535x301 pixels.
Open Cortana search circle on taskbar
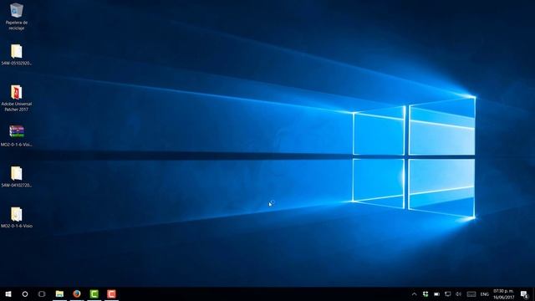coord(25,293)
